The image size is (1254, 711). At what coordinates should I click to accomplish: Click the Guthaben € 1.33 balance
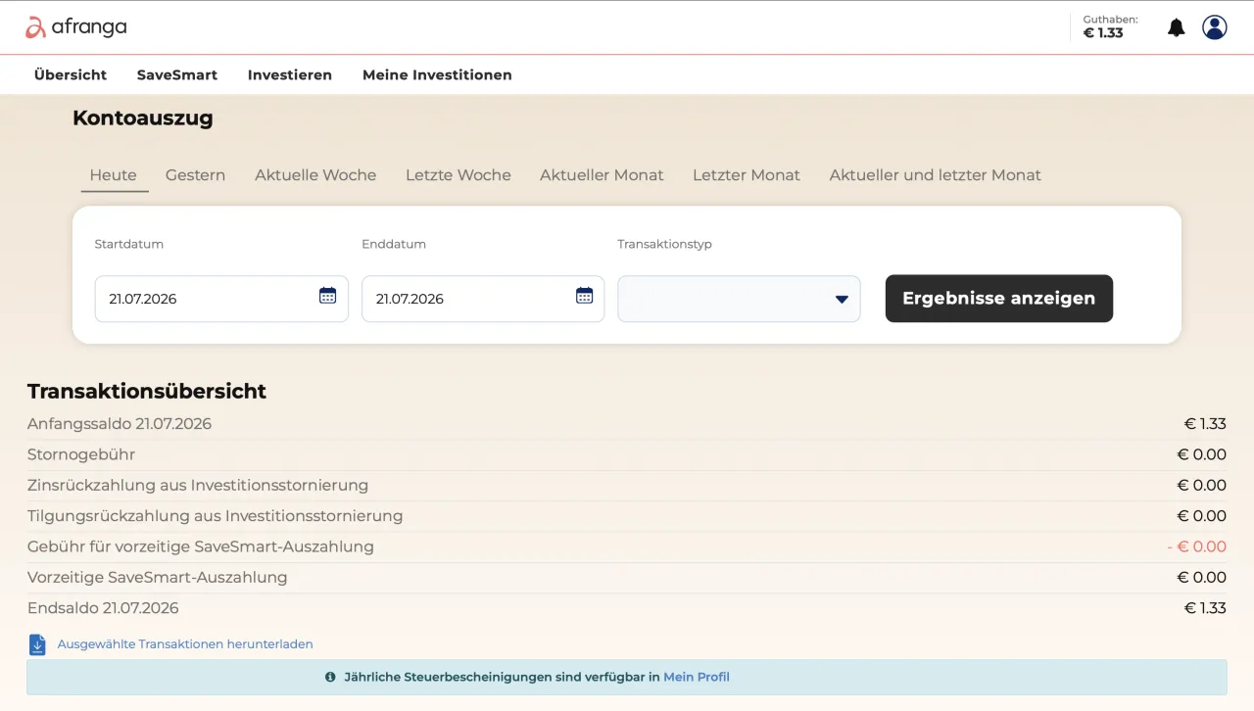1110,26
